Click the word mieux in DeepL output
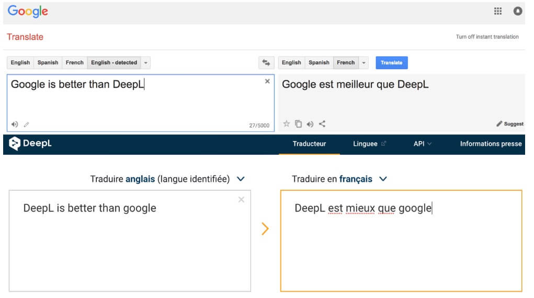 [360, 208]
